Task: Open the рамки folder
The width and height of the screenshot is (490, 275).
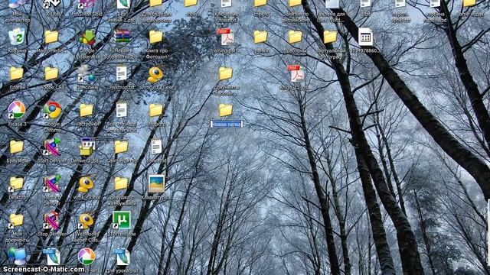Action: click(x=260, y=37)
